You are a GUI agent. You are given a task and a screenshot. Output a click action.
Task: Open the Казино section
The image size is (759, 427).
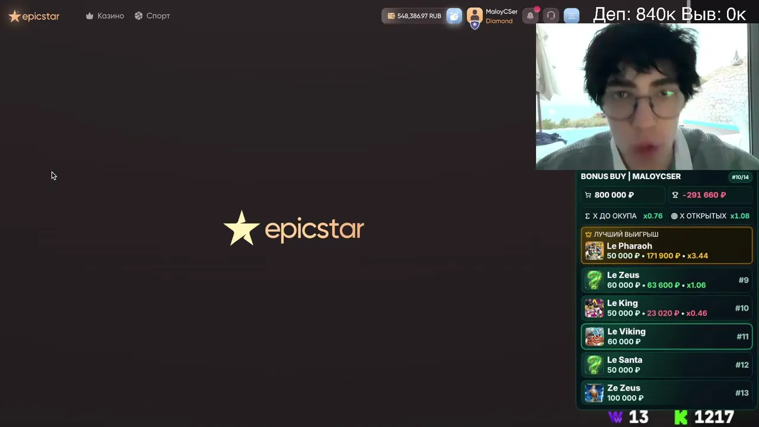105,16
